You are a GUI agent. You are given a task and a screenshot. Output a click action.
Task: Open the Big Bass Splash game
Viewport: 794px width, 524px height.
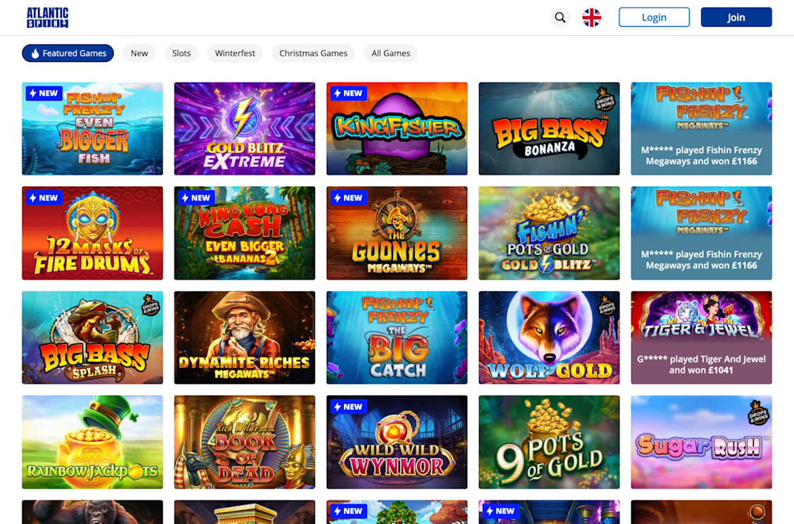(x=92, y=337)
